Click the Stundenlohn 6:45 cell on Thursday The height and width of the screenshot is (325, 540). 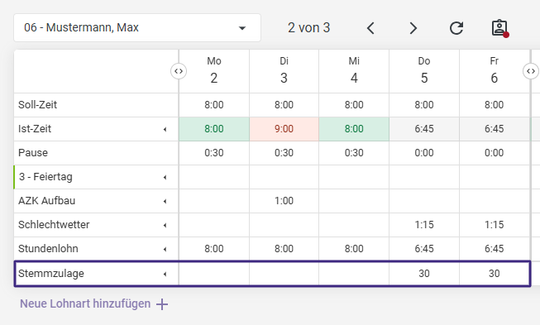click(x=424, y=249)
